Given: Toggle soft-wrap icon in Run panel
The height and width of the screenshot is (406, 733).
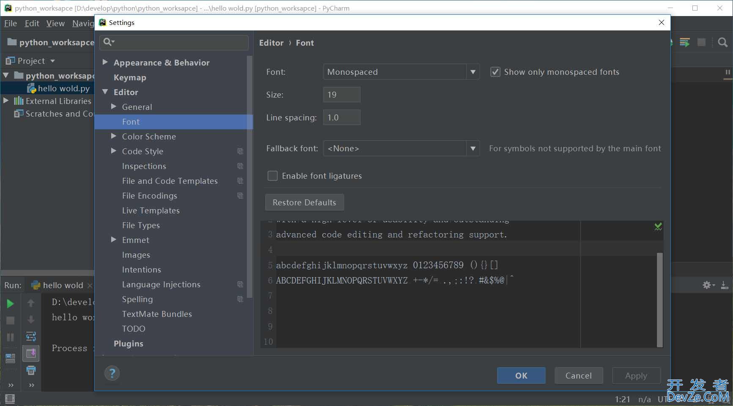Looking at the screenshot, I should (31, 336).
